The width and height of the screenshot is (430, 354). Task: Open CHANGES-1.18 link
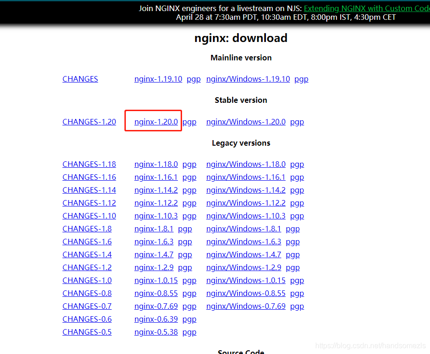click(x=89, y=164)
